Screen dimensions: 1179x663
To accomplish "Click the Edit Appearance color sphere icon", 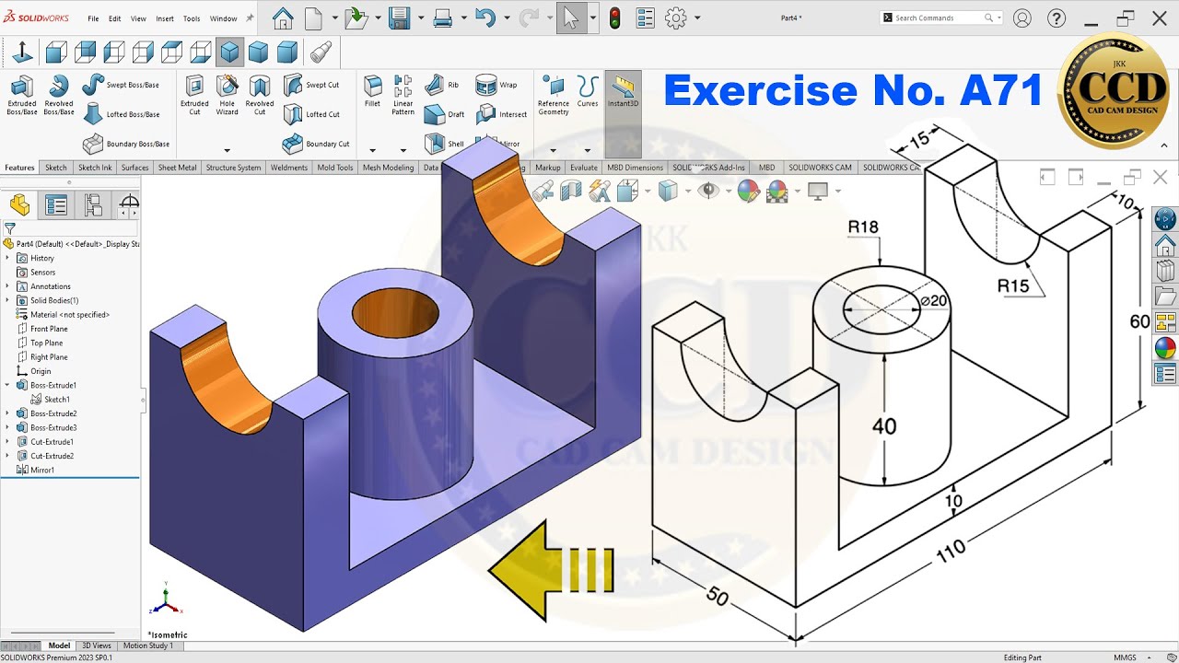I will 748,191.
